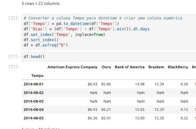Click the Tempo index header
The image size is (196, 129).
[x=37, y=76]
